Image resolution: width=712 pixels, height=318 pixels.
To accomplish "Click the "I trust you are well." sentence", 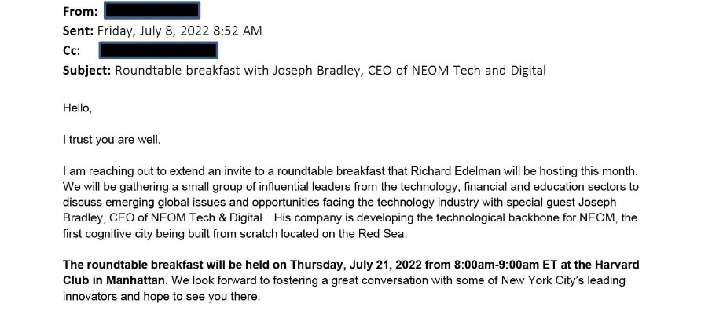I will (x=112, y=141).
